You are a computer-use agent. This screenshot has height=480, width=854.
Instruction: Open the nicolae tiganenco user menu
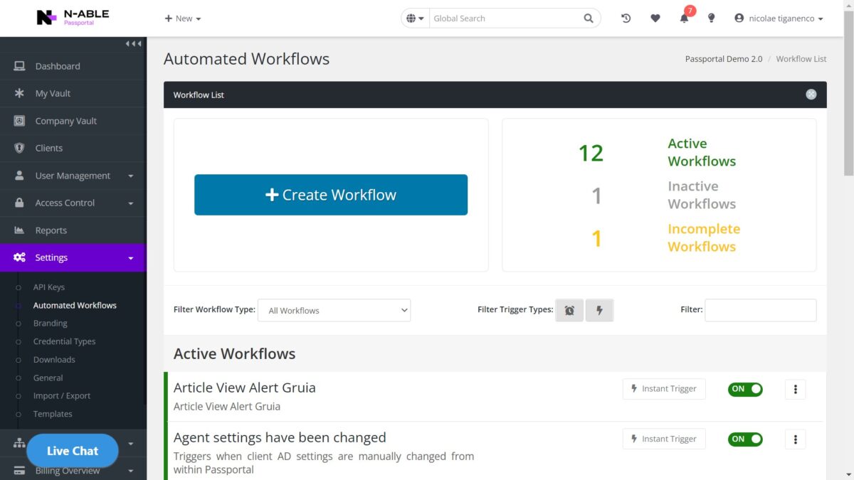pos(779,18)
